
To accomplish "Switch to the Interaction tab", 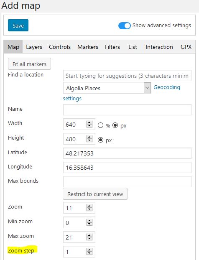I will [x=159, y=47].
